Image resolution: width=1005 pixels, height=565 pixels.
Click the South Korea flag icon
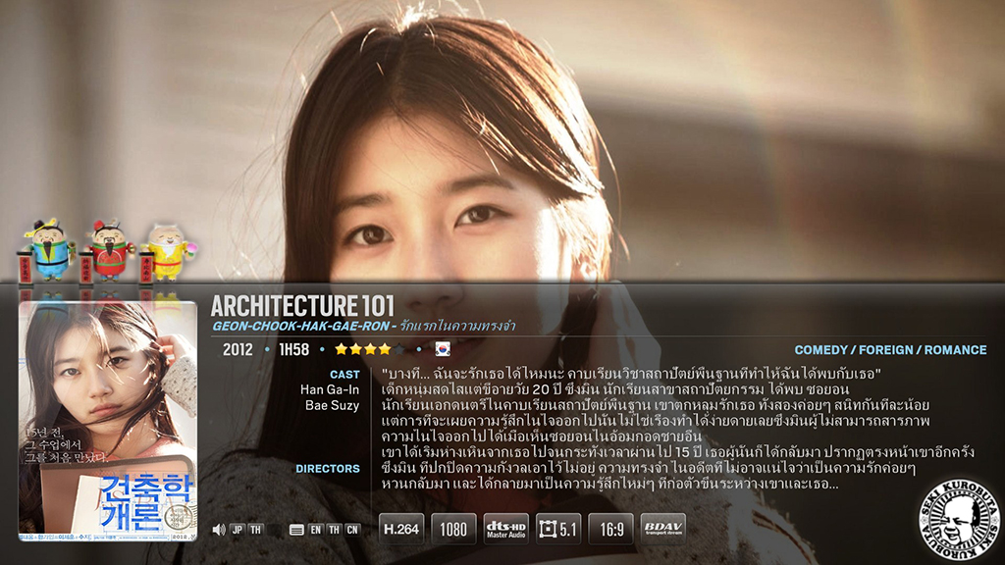[x=443, y=349]
